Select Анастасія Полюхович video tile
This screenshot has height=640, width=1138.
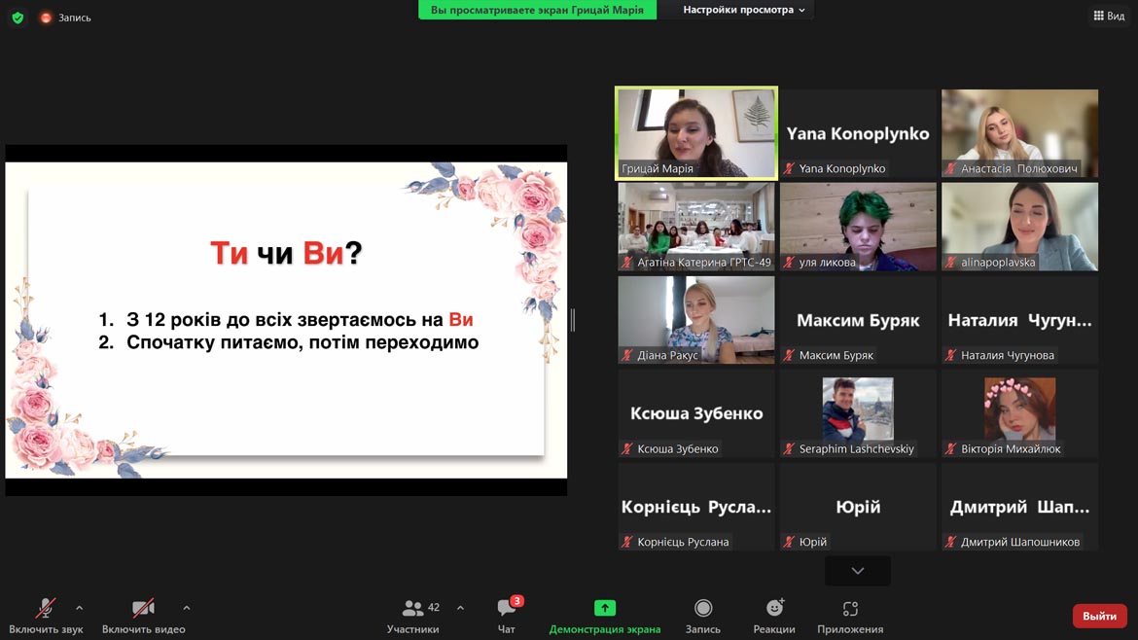tap(1019, 133)
